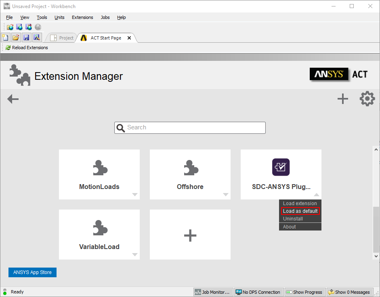Click Show 0 Messages in status bar
This screenshot has width=380, height=297.
[x=350, y=292]
